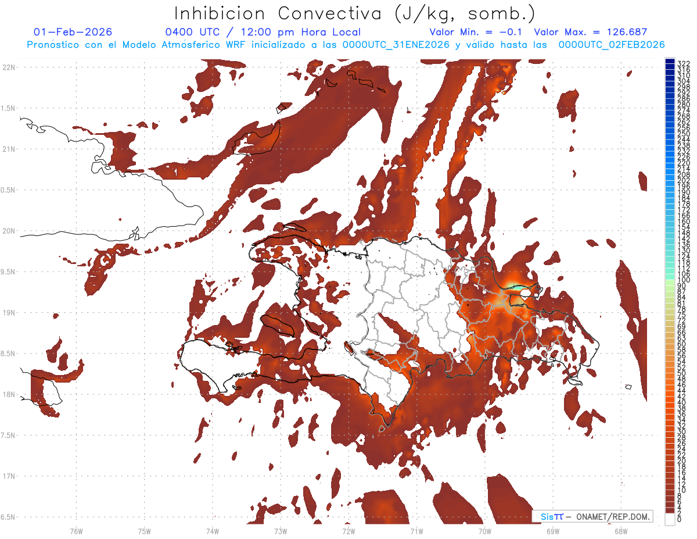
Task: Click the date '01-Feb-2026'
Action: point(73,32)
